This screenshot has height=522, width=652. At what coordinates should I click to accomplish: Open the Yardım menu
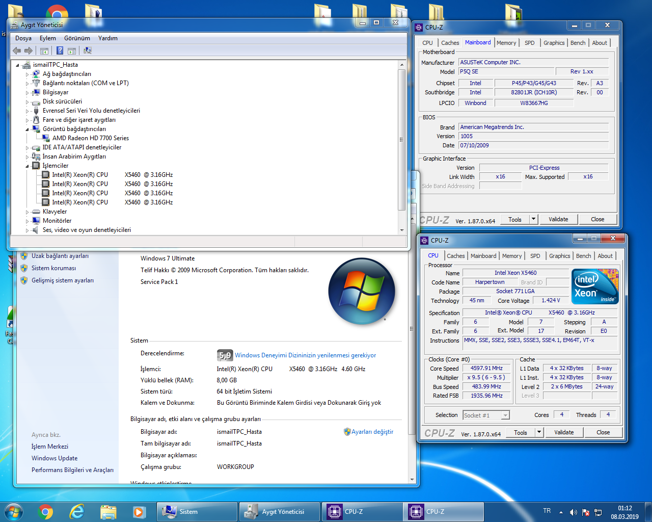pos(108,38)
